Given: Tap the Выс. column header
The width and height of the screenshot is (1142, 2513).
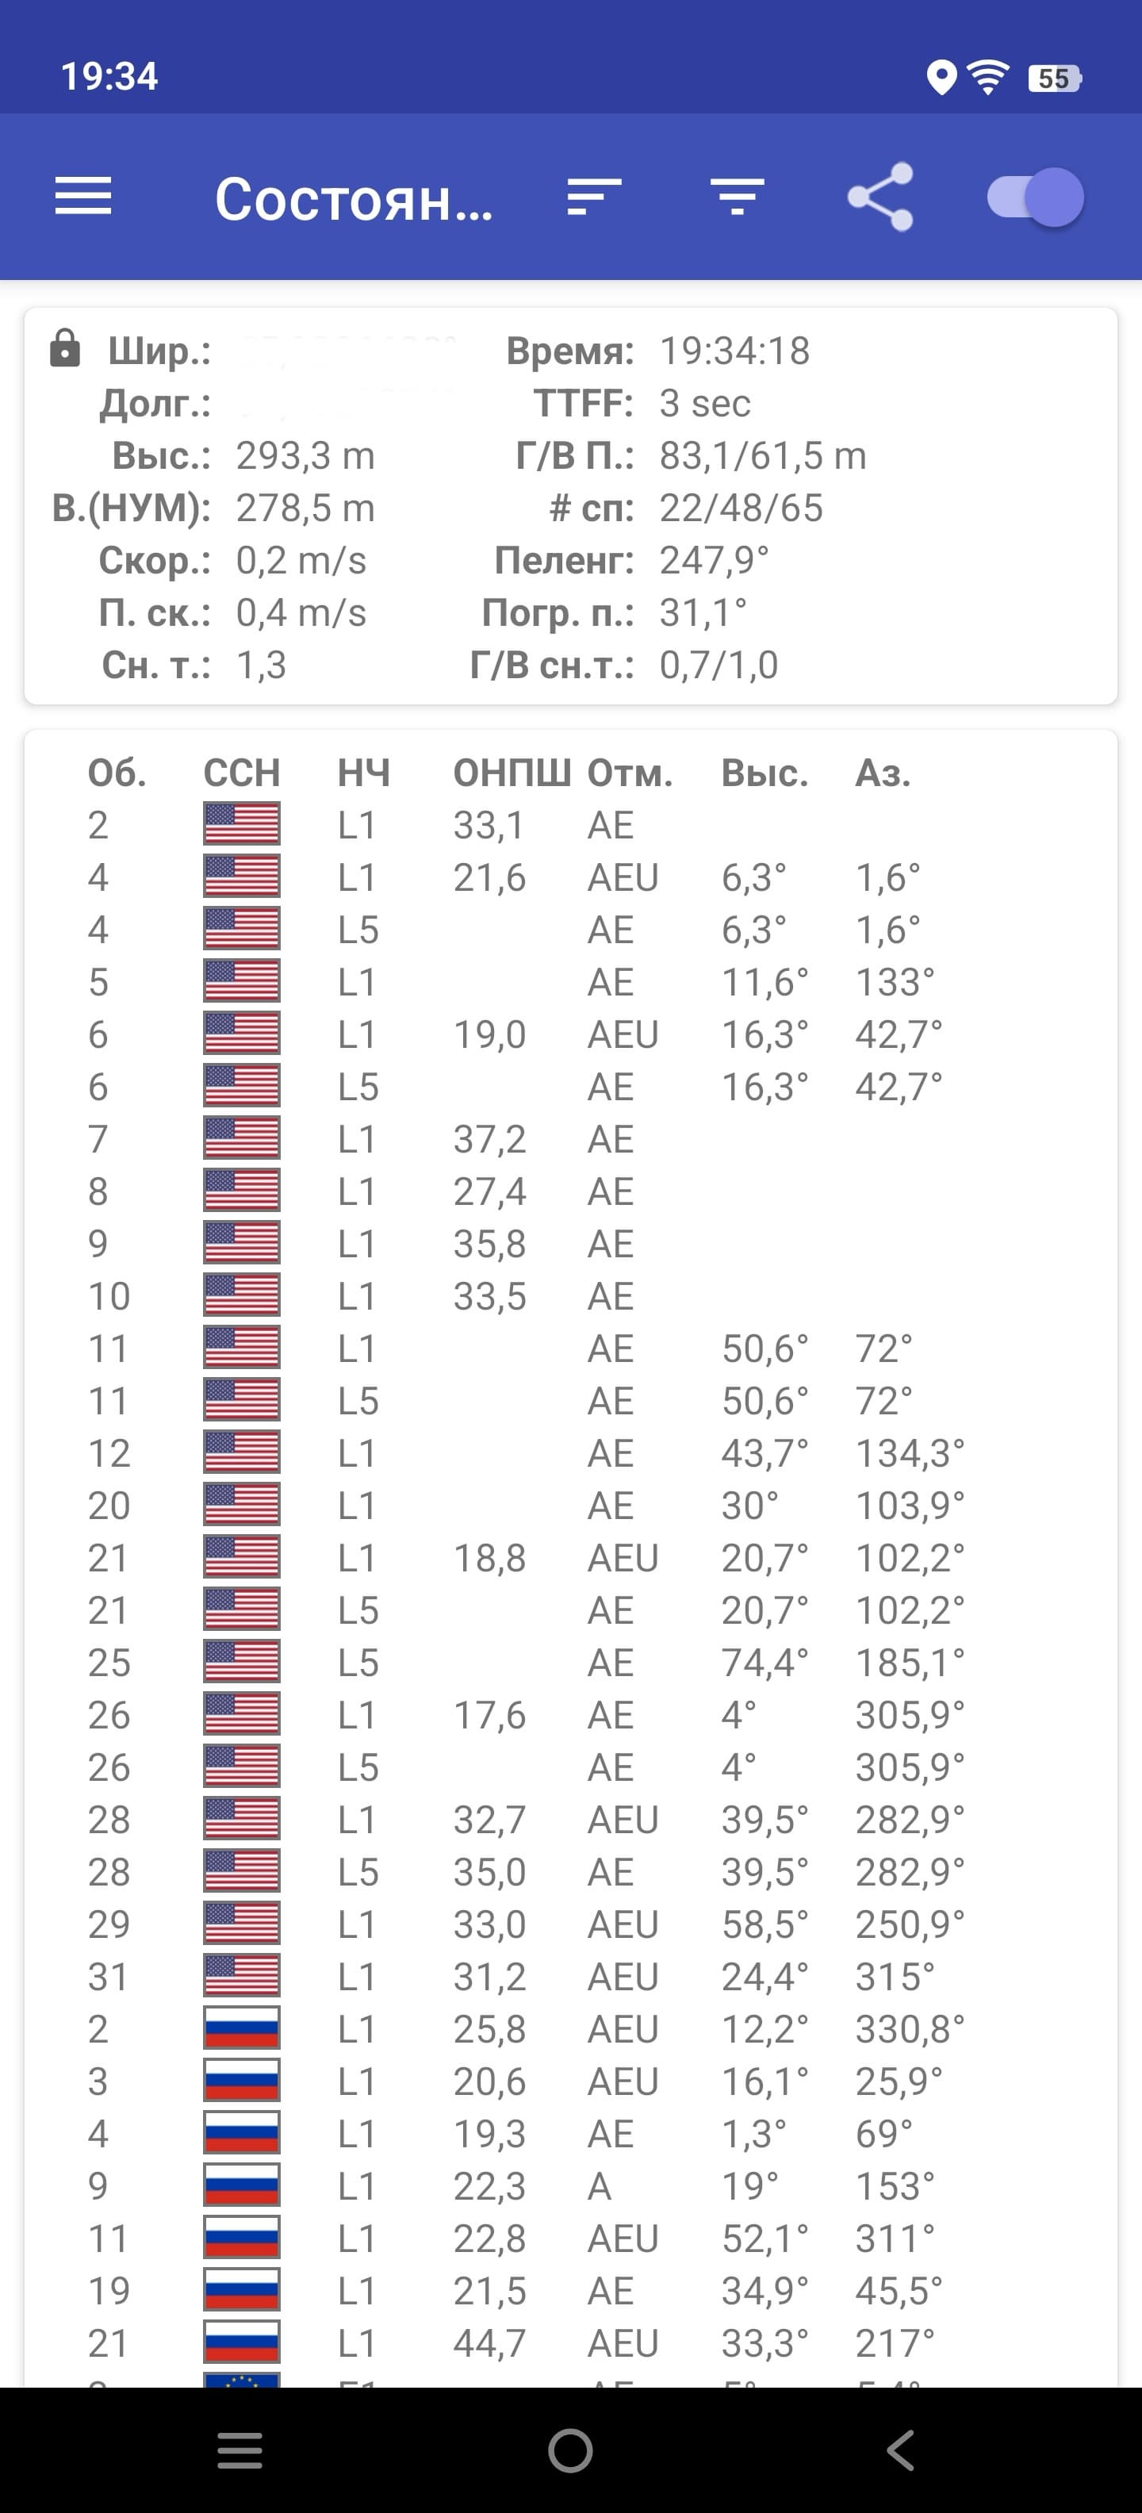Looking at the screenshot, I should 765,773.
